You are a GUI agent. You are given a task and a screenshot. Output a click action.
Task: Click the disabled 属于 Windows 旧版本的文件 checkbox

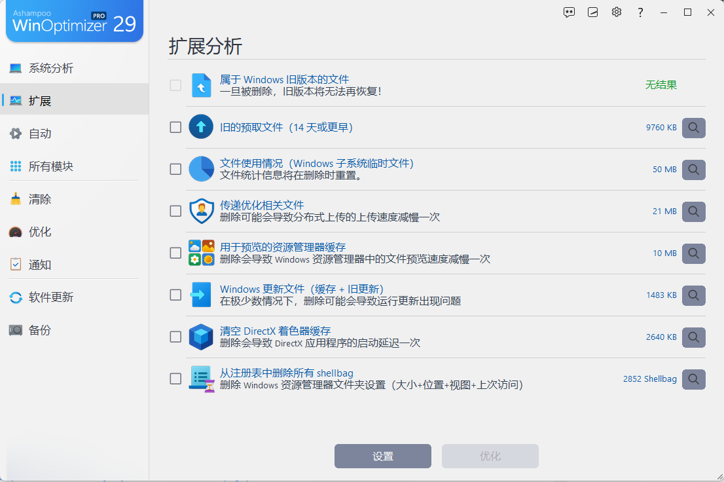pyautogui.click(x=175, y=85)
